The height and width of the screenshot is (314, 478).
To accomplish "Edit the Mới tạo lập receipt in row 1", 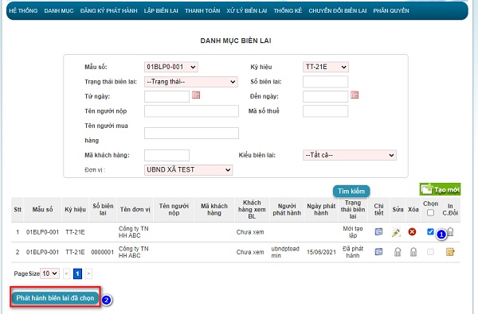I will (396, 232).
